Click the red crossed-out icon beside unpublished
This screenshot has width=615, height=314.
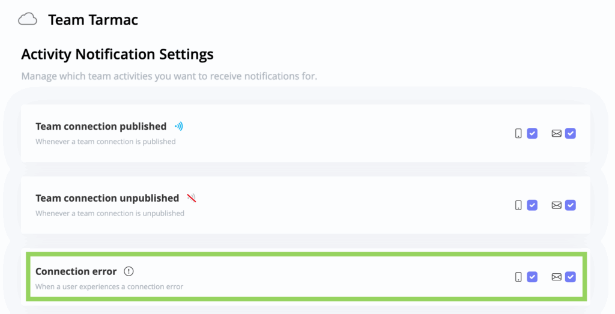click(x=192, y=198)
